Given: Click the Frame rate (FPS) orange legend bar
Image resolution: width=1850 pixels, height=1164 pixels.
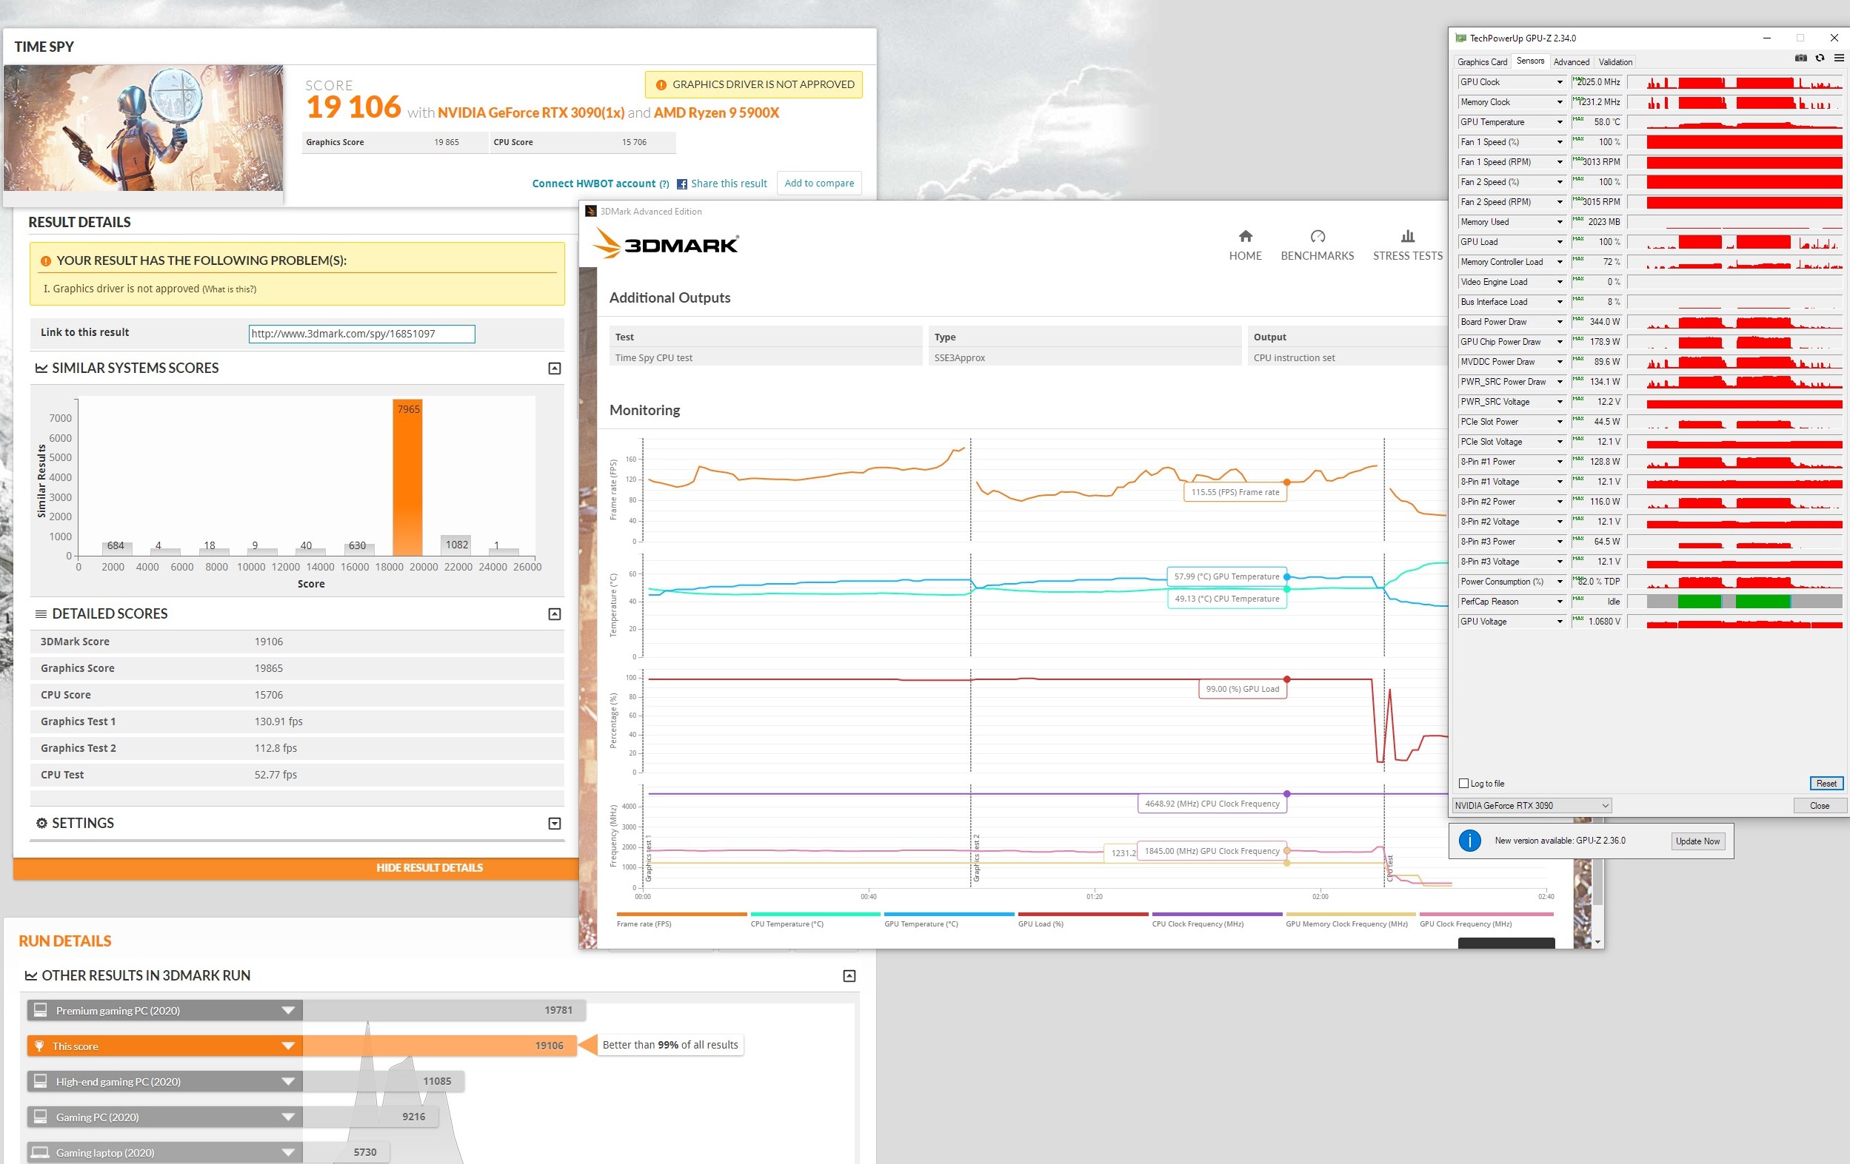Looking at the screenshot, I should [681, 914].
